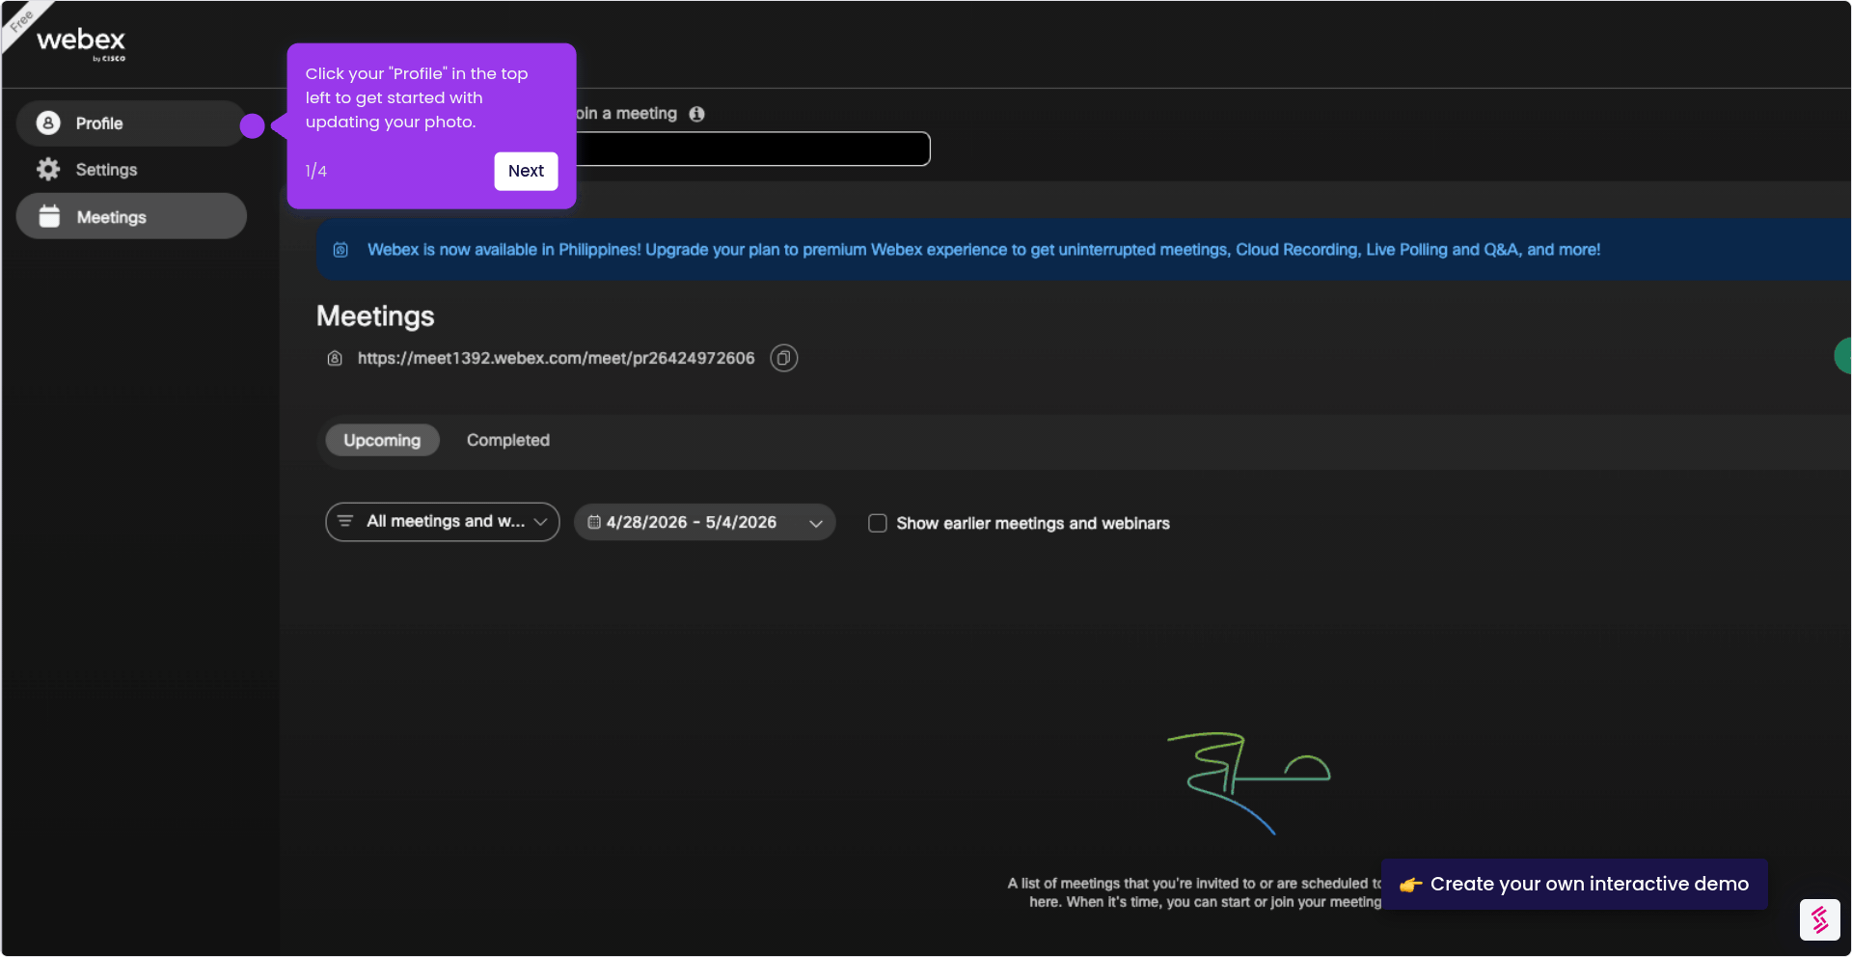Open Settings in the sidebar
Screen dimensions: 1852x957
tap(131, 170)
